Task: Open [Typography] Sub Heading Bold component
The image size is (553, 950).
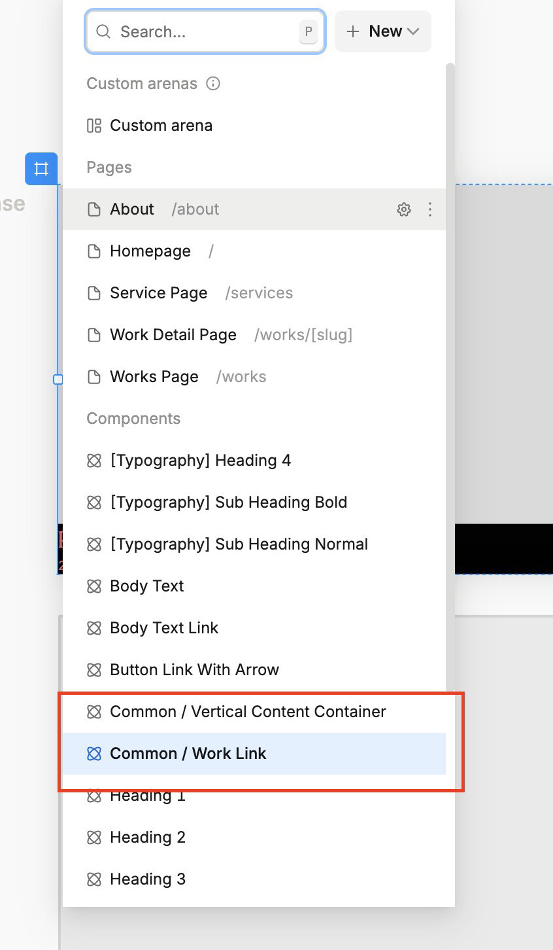Action: click(228, 502)
